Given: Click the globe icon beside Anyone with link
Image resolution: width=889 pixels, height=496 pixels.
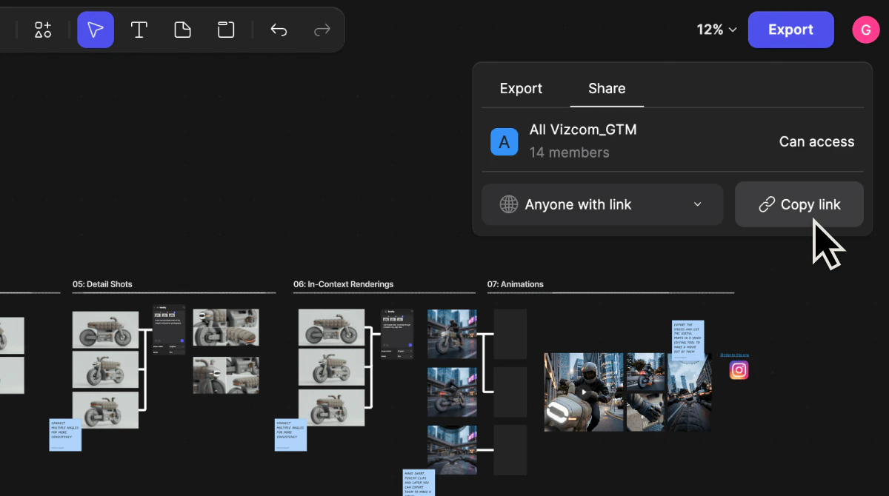Looking at the screenshot, I should tap(509, 204).
